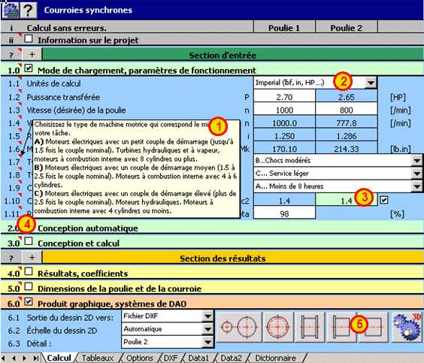Image resolution: width=424 pixels, height=363 pixels.
Task: Toggle the checkbox next to coefficient 1.4
Action: [x=383, y=200]
